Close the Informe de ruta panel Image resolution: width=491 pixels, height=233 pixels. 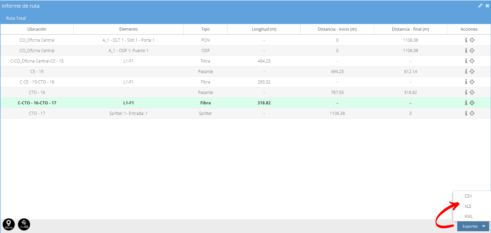click(x=487, y=6)
